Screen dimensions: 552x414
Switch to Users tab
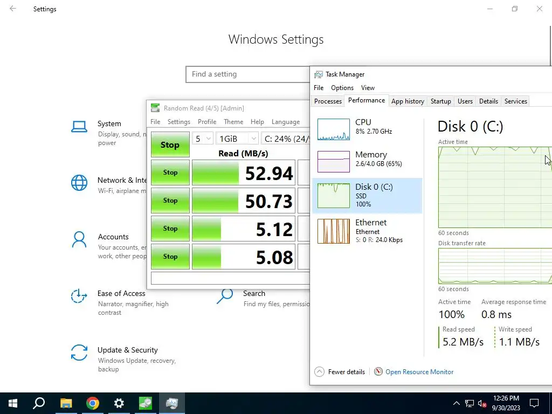pyautogui.click(x=465, y=101)
